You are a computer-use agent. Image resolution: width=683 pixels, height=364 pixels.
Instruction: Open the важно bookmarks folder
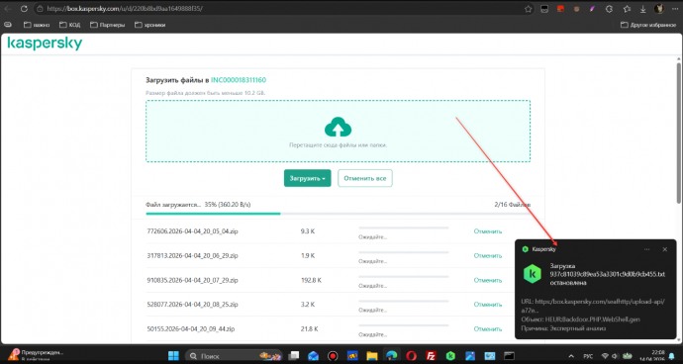coord(37,25)
